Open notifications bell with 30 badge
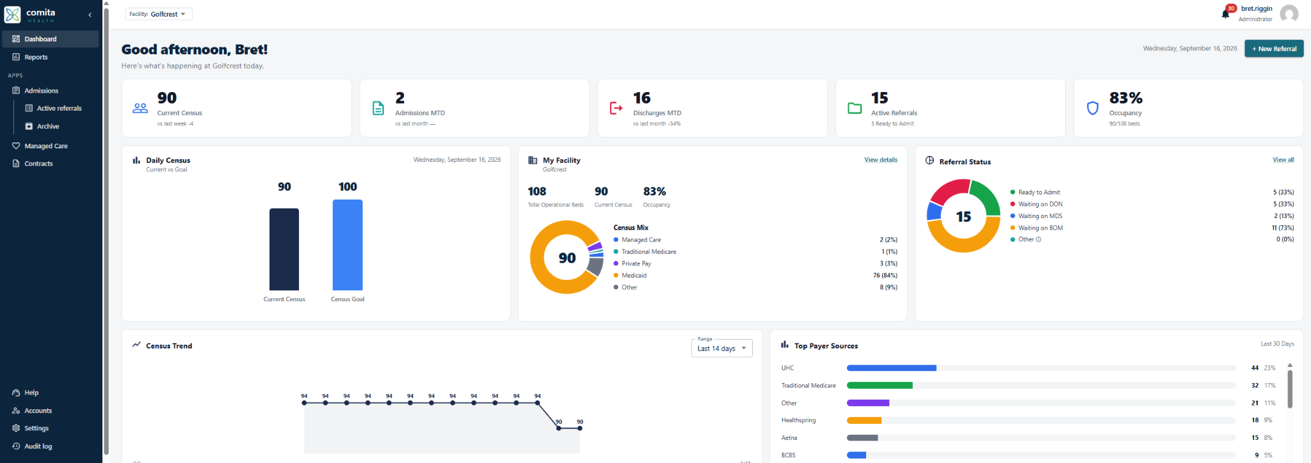 [1227, 12]
